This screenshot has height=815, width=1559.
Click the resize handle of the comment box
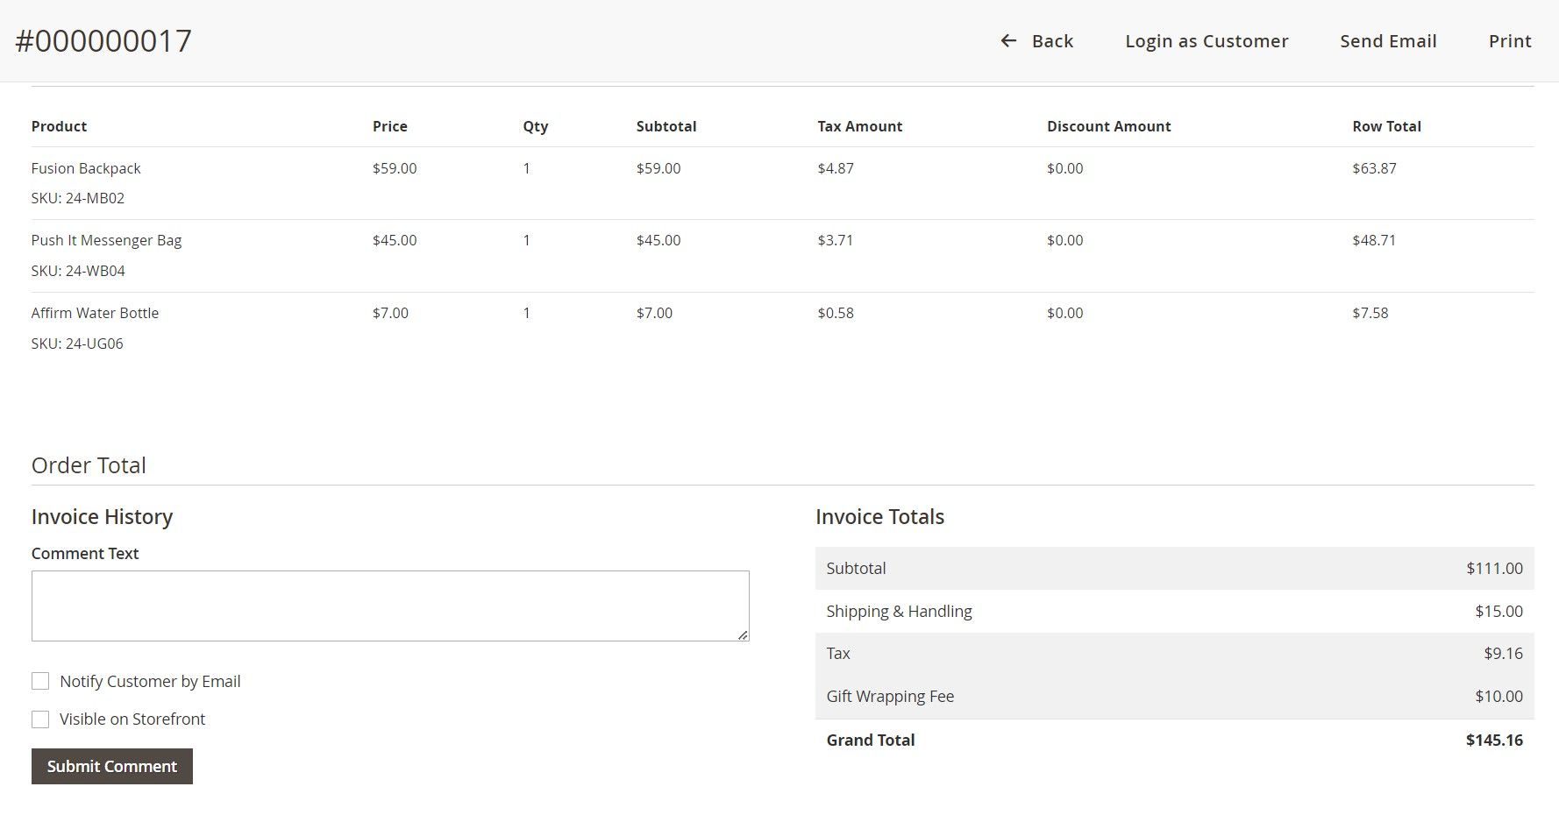[x=743, y=634]
